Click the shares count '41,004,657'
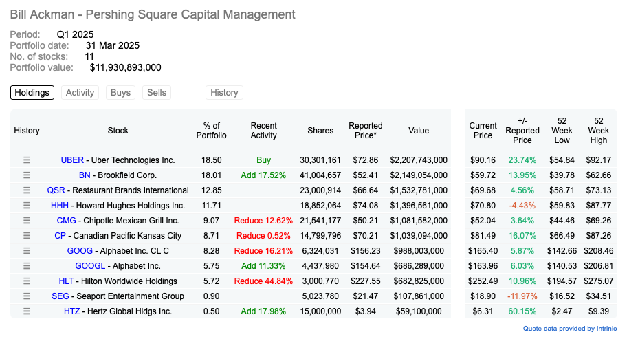This screenshot has height=339, width=627. pos(320,175)
